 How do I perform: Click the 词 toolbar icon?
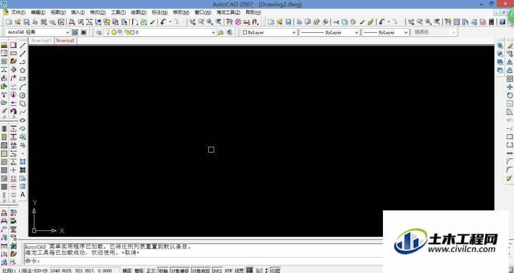click(x=81, y=22)
